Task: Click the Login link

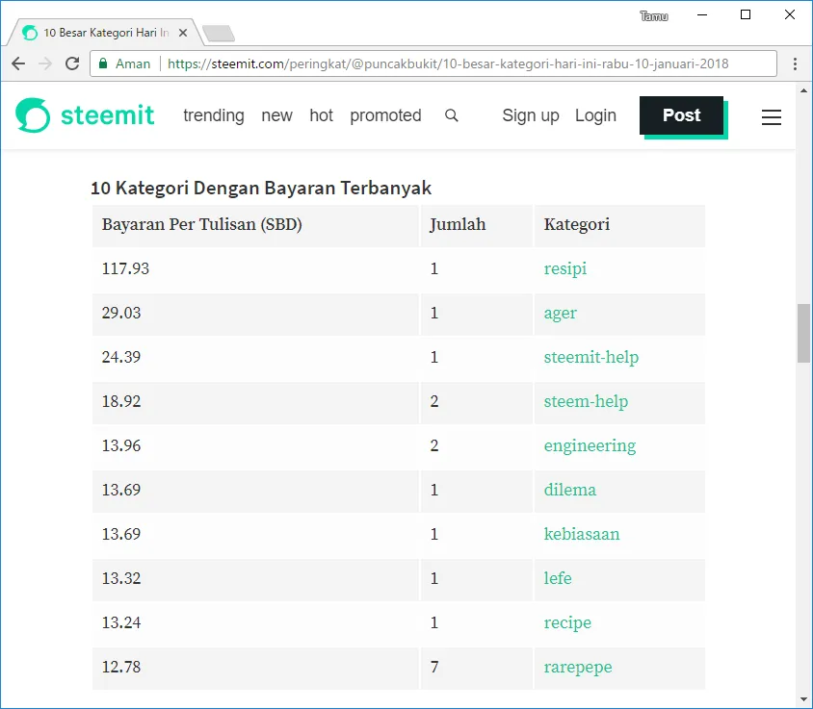Action: (595, 115)
